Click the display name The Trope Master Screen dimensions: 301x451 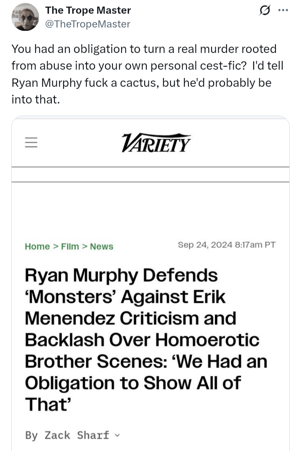point(88,10)
